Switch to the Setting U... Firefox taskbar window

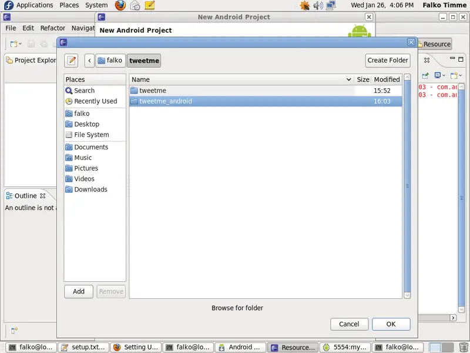[x=136, y=347]
